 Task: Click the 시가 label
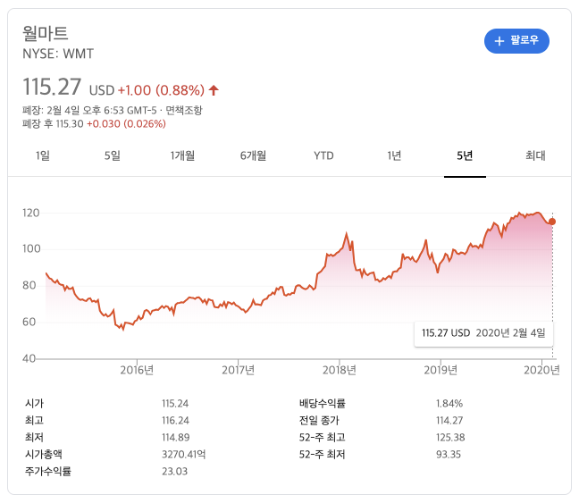tap(34, 403)
